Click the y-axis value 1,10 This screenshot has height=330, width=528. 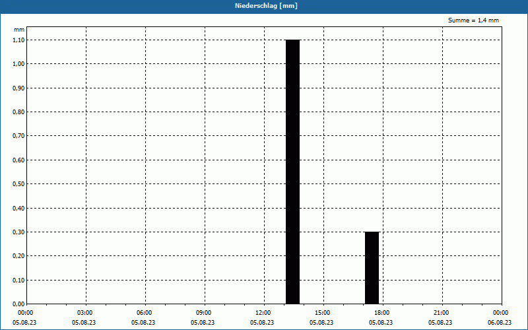click(x=18, y=40)
